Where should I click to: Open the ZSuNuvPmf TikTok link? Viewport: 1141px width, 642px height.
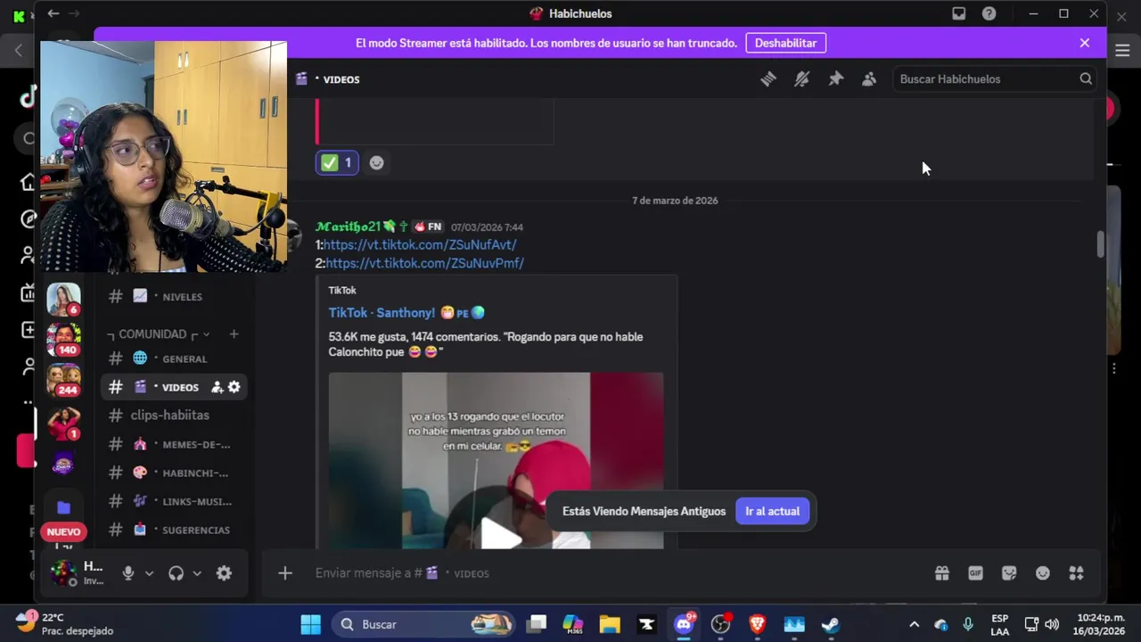click(424, 263)
